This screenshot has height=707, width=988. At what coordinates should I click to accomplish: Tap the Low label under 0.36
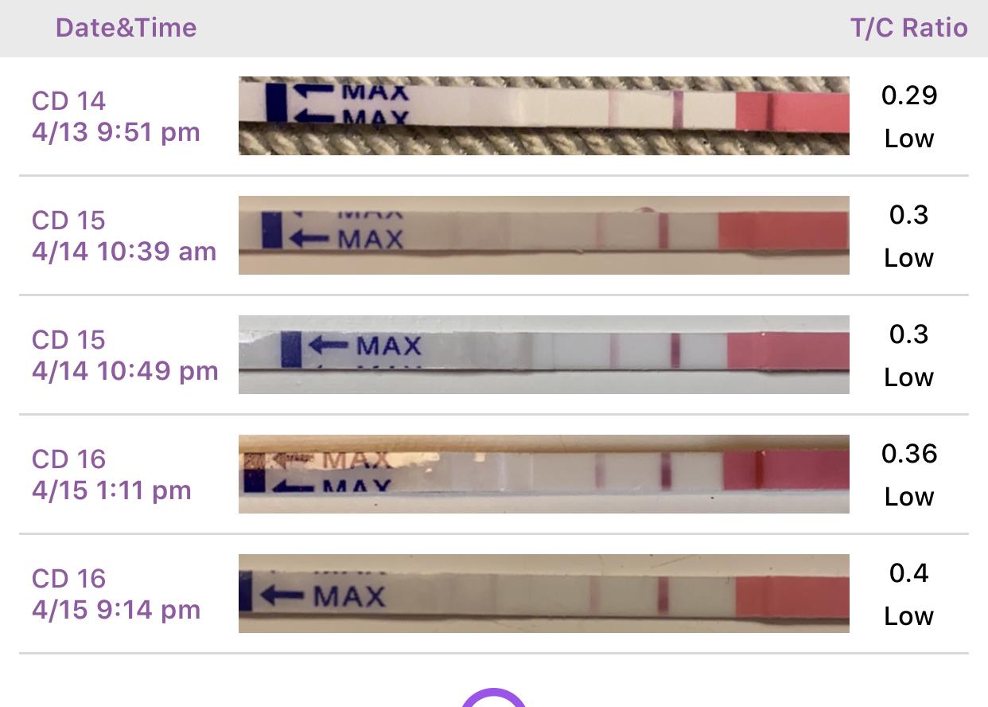pos(909,497)
